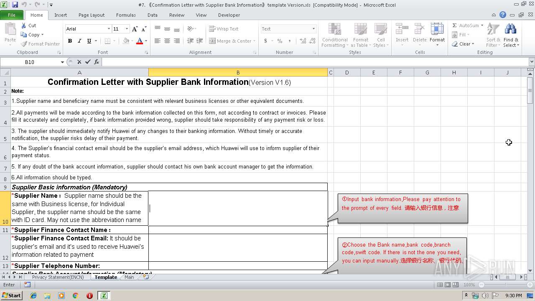The image size is (535, 301).
Task: Set bottom vertical alignment
Action: click(176, 29)
